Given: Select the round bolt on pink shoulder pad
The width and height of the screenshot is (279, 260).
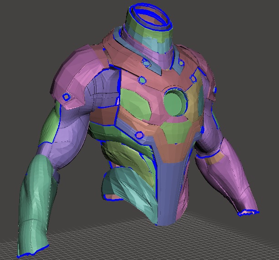Looking at the screenshot, I should click(x=66, y=97).
